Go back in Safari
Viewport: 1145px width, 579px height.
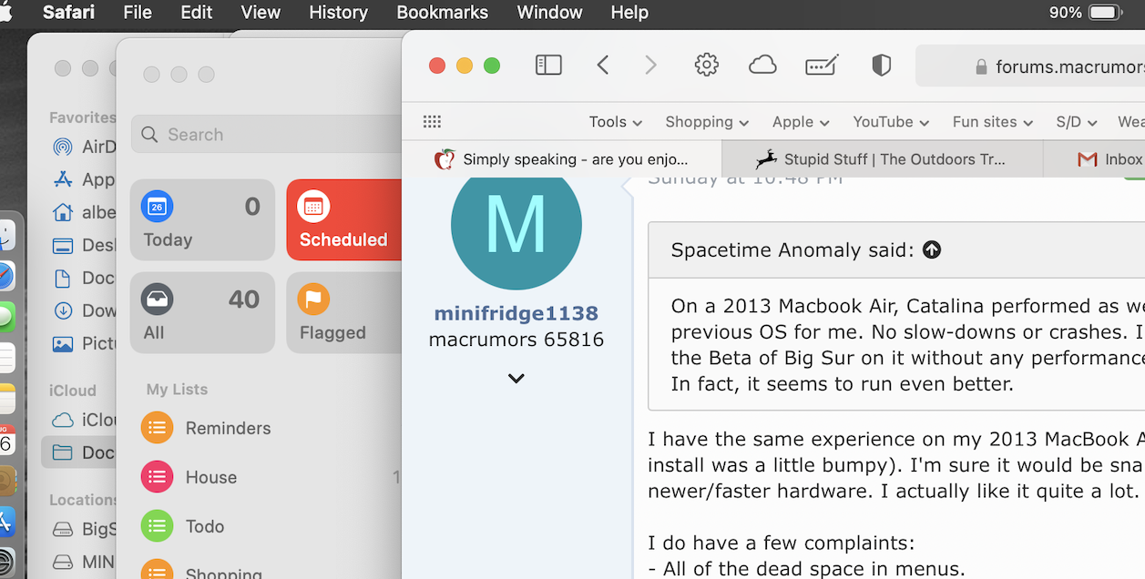(x=602, y=65)
